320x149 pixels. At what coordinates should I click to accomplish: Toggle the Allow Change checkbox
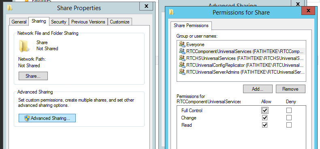coord(265,118)
